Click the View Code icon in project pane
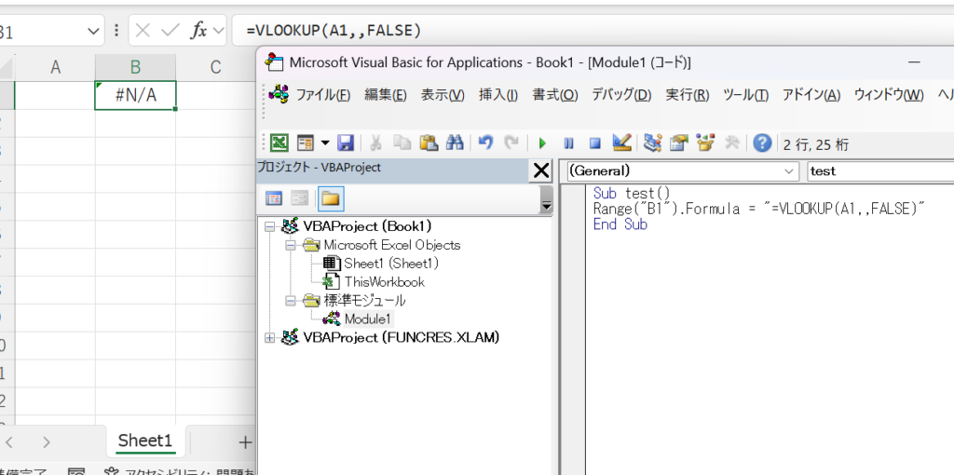The width and height of the screenshot is (954, 475). tap(274, 198)
